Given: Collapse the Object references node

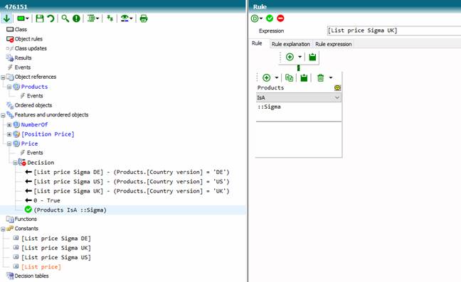Looking at the screenshot, I should point(3,77).
